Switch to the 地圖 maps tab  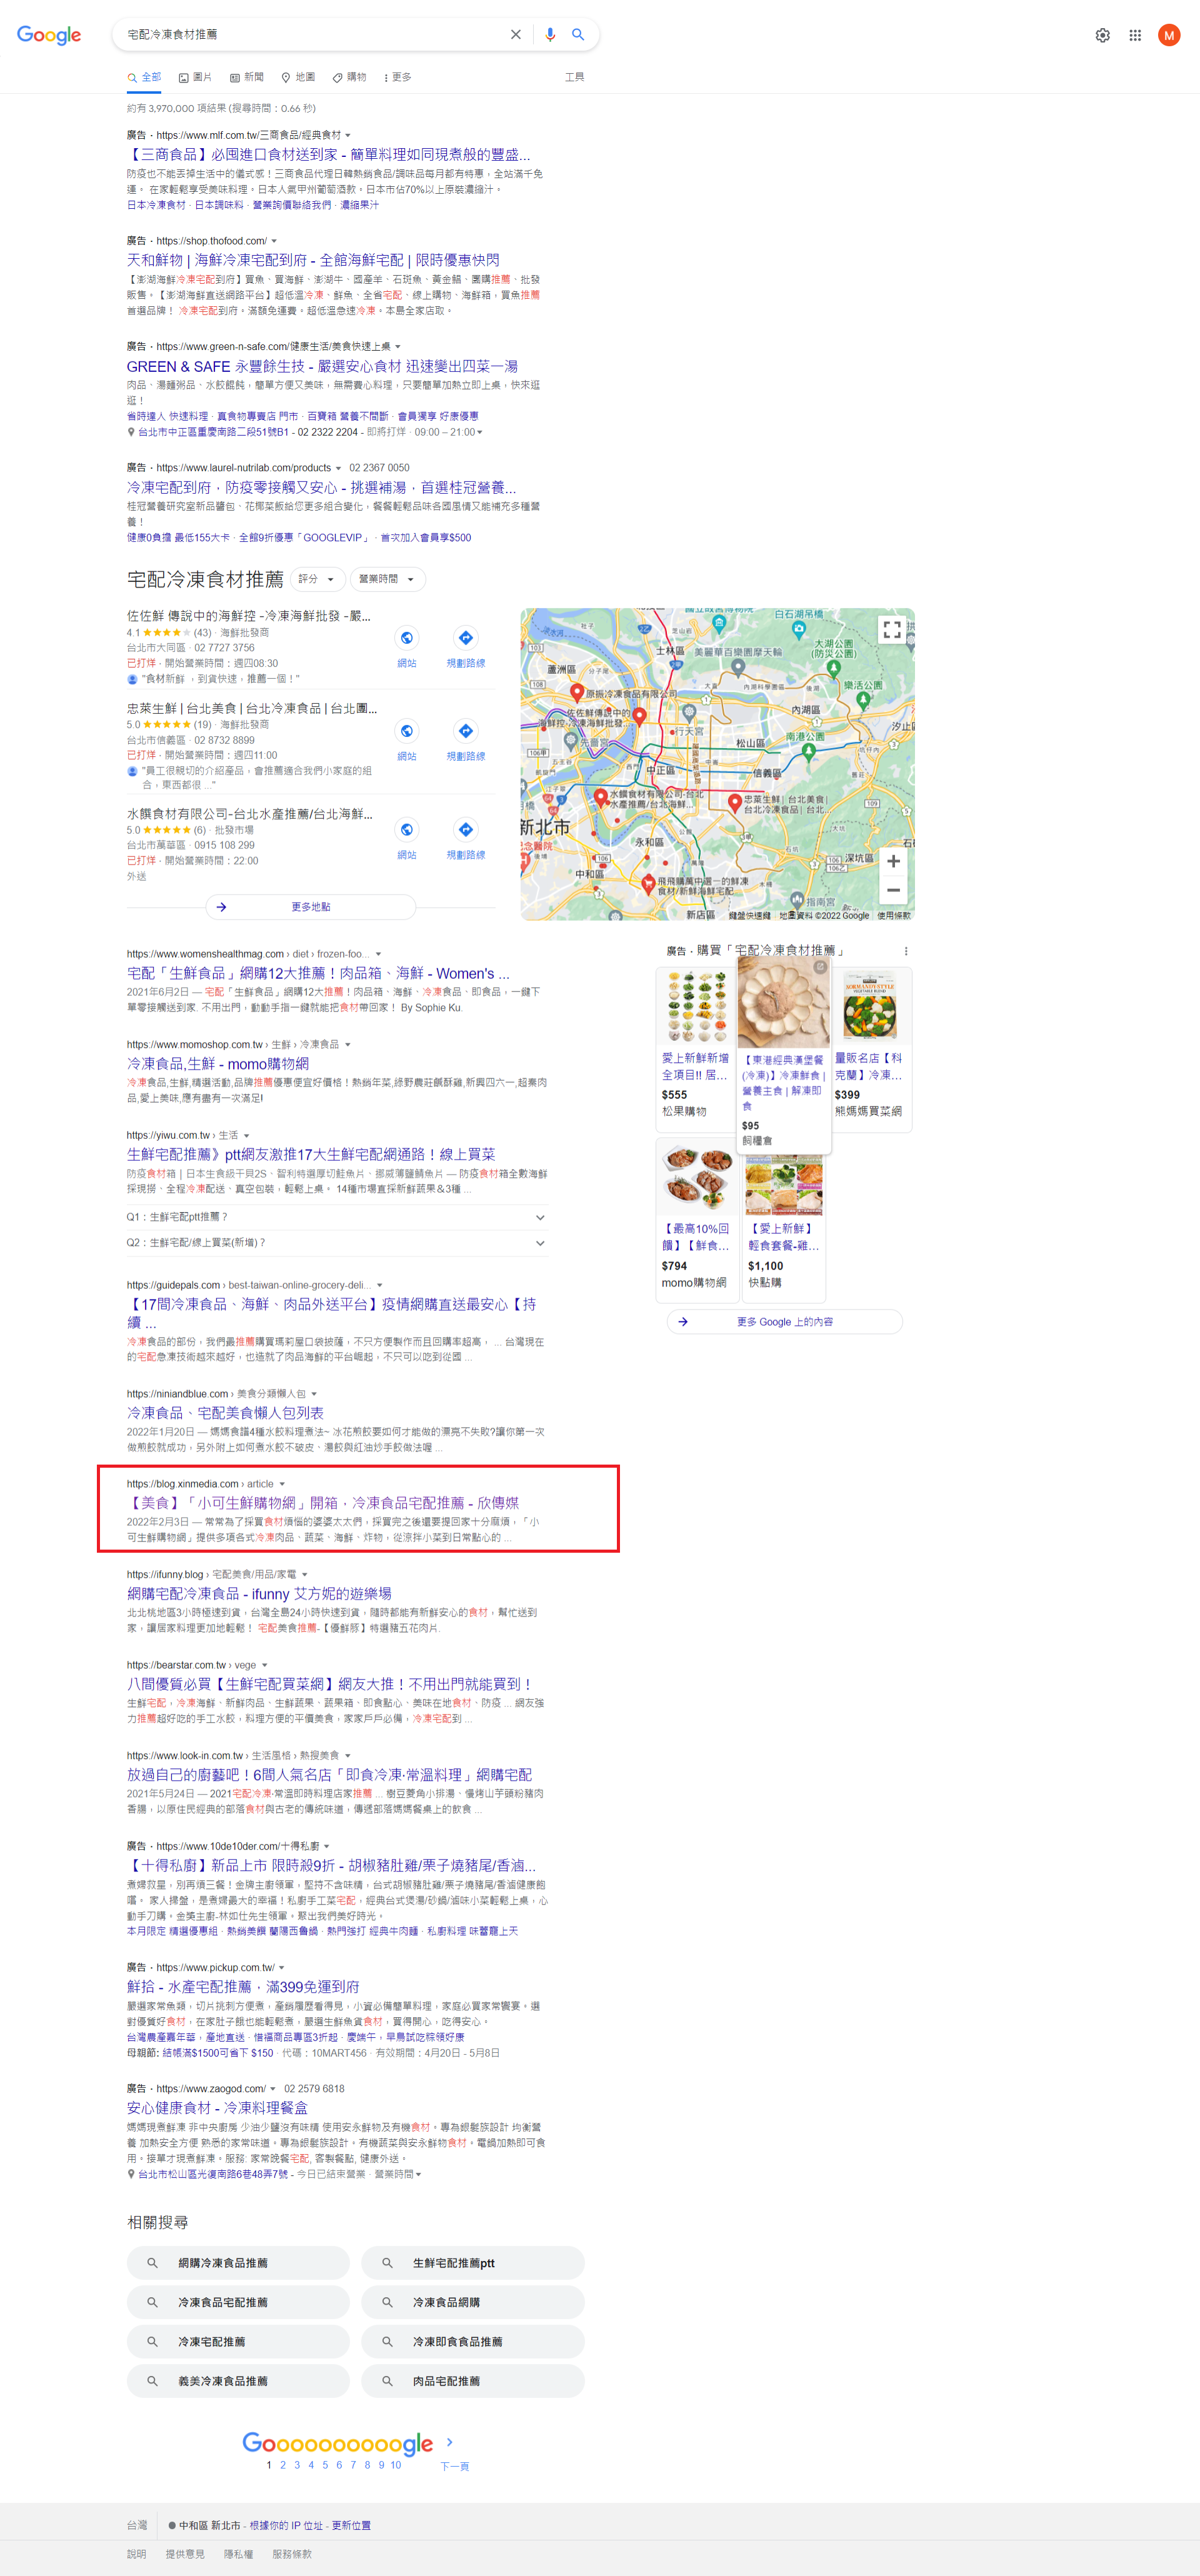298,77
